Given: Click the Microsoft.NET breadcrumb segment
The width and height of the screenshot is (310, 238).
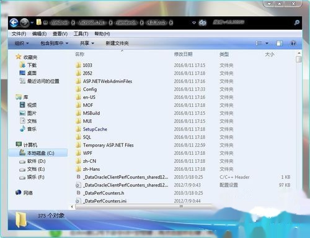Looking at the screenshot, I should point(92,22).
